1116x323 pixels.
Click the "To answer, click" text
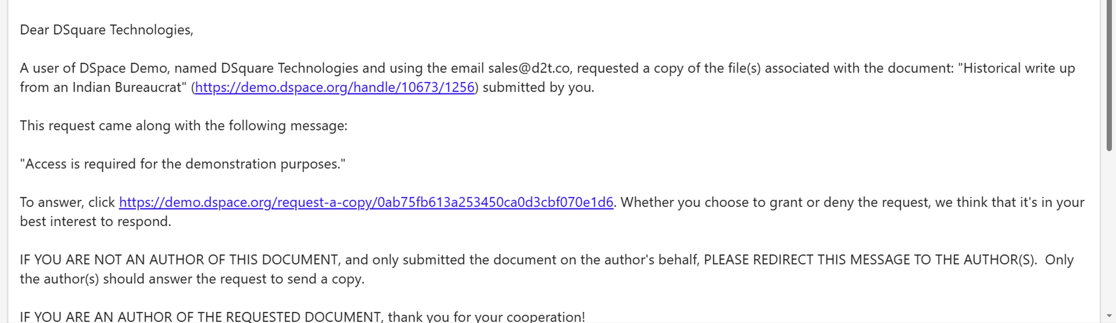(x=68, y=203)
